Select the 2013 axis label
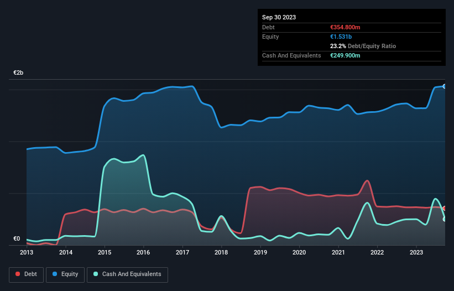The width and height of the screenshot is (454, 291). pos(27,252)
